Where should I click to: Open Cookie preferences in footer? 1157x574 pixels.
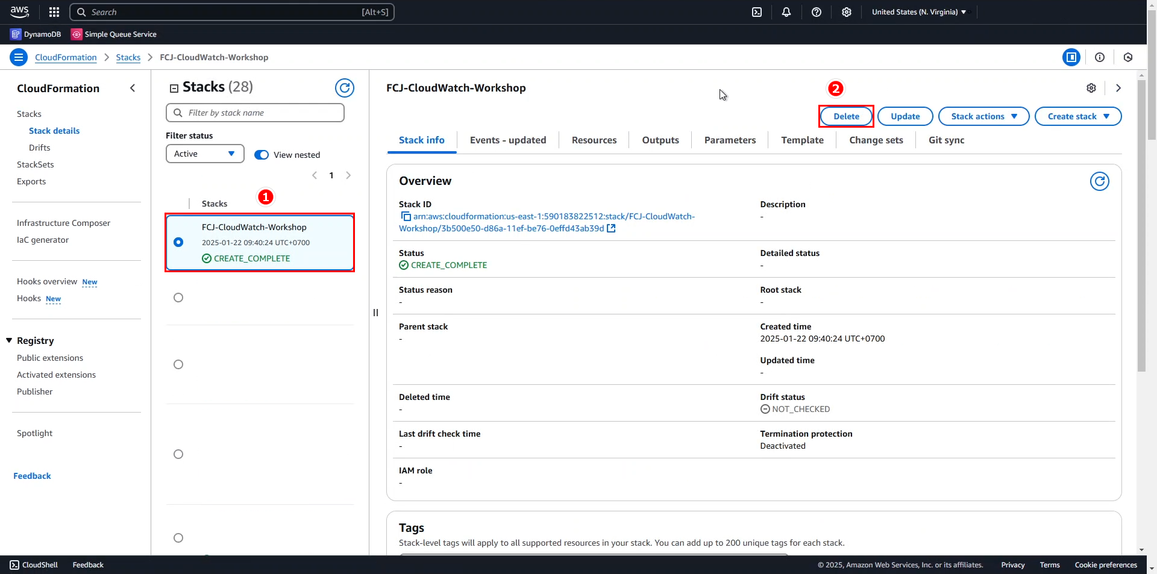tap(1106, 565)
